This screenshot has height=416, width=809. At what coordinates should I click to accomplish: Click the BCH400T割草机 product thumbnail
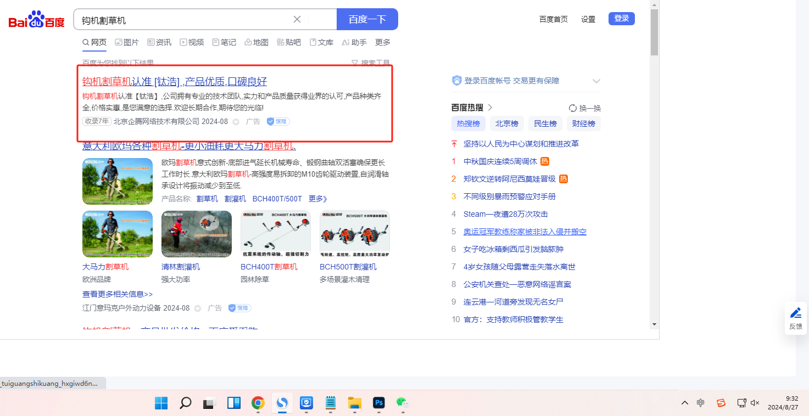pos(275,234)
